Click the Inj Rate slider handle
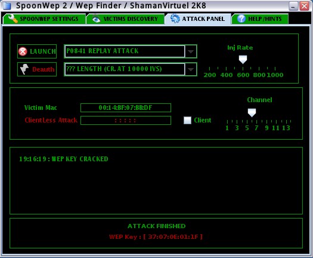The height and width of the screenshot is (258, 313). 243,59
